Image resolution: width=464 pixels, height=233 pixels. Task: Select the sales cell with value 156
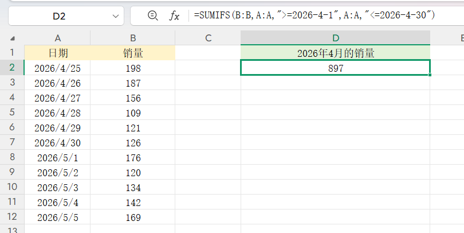point(133,98)
